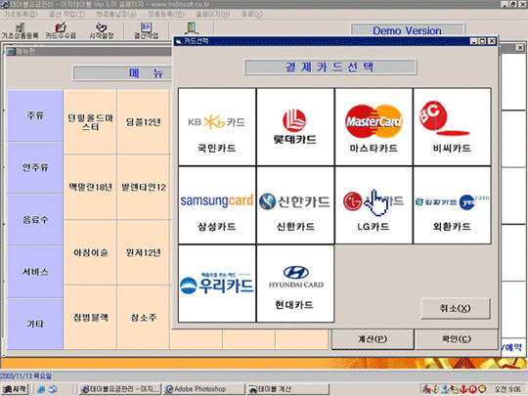528x396 pixels.
Task: Switch to 테이블 계산 taskbar window
Action: 288,389
